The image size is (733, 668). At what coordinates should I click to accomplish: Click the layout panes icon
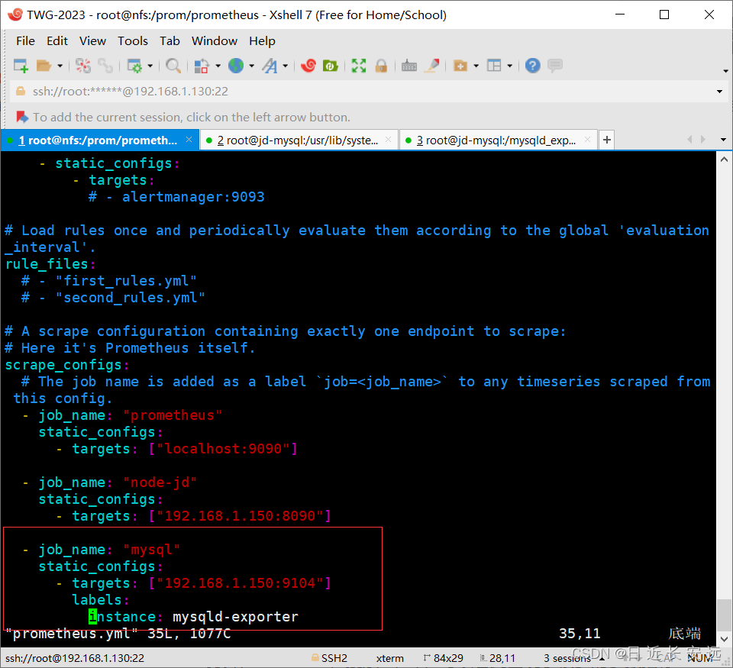coord(494,66)
